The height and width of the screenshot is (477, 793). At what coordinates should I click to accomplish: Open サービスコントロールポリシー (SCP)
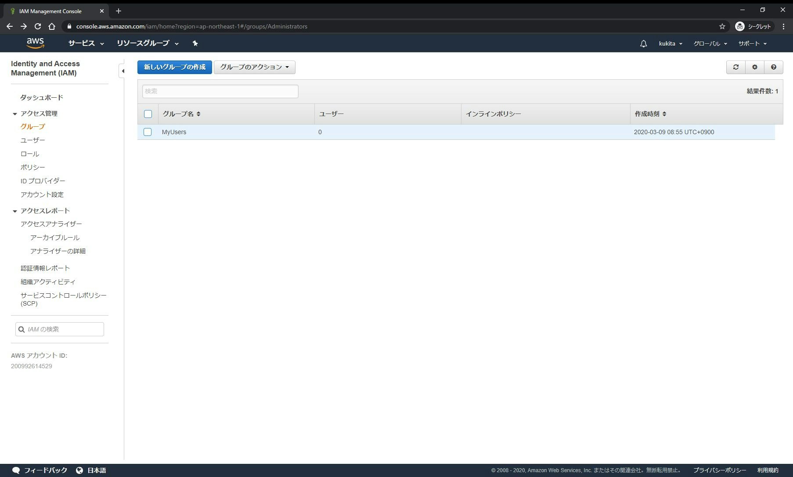(x=64, y=299)
